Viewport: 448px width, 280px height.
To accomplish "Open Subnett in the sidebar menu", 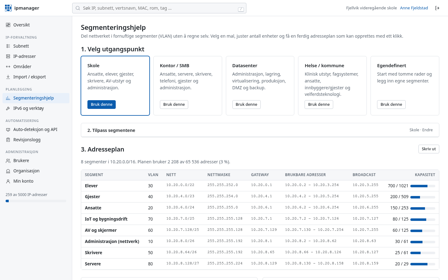I will click(x=36, y=46).
